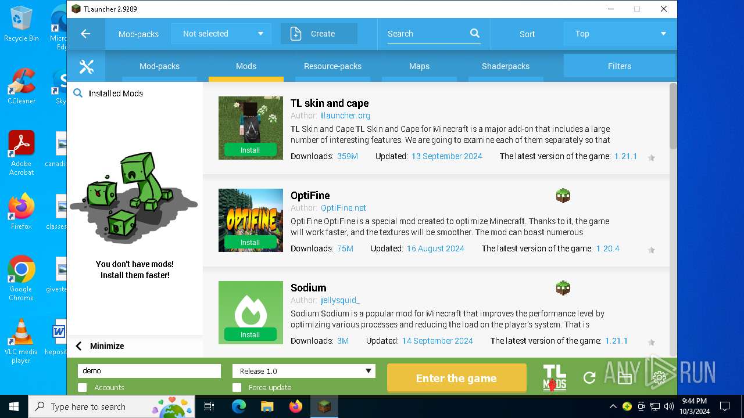This screenshot has height=418, width=744.
Task: Open Google Chrome desktop shortcut
Action: pyautogui.click(x=22, y=279)
